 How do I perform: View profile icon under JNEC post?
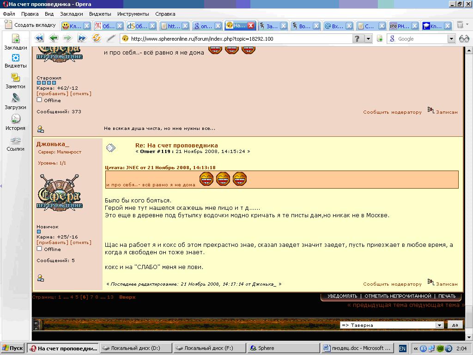(41, 129)
